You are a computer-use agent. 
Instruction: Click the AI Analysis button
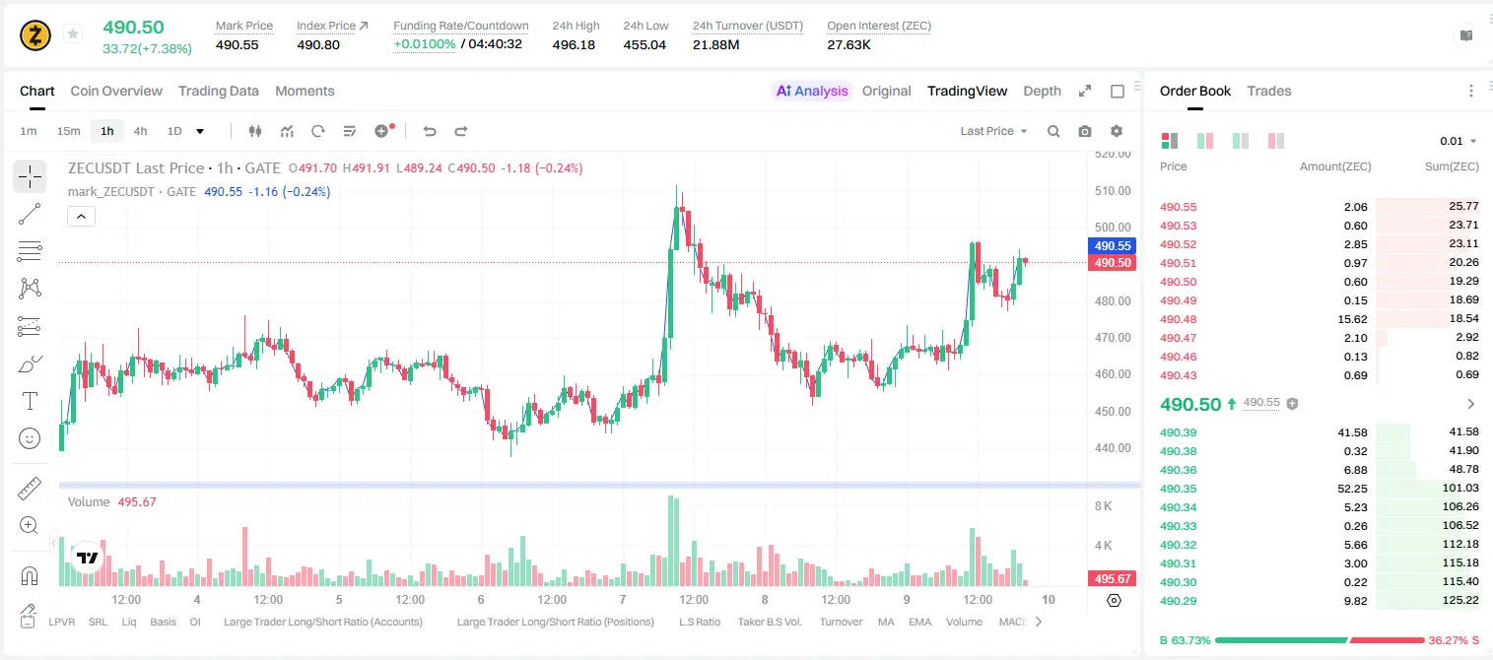coord(812,91)
